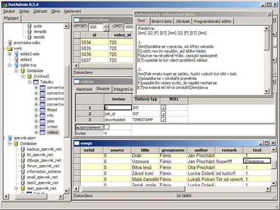Open the Vlastnosti tab of videos
Viewport: 280px width, 210px height.
click(x=84, y=89)
